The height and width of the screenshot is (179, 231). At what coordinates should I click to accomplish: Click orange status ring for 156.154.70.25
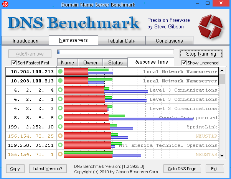[60, 136]
